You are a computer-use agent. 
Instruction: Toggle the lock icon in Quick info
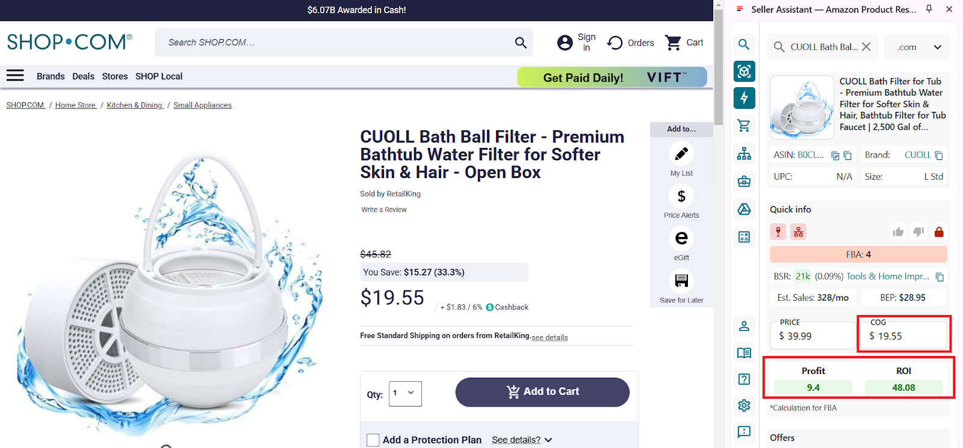(938, 232)
